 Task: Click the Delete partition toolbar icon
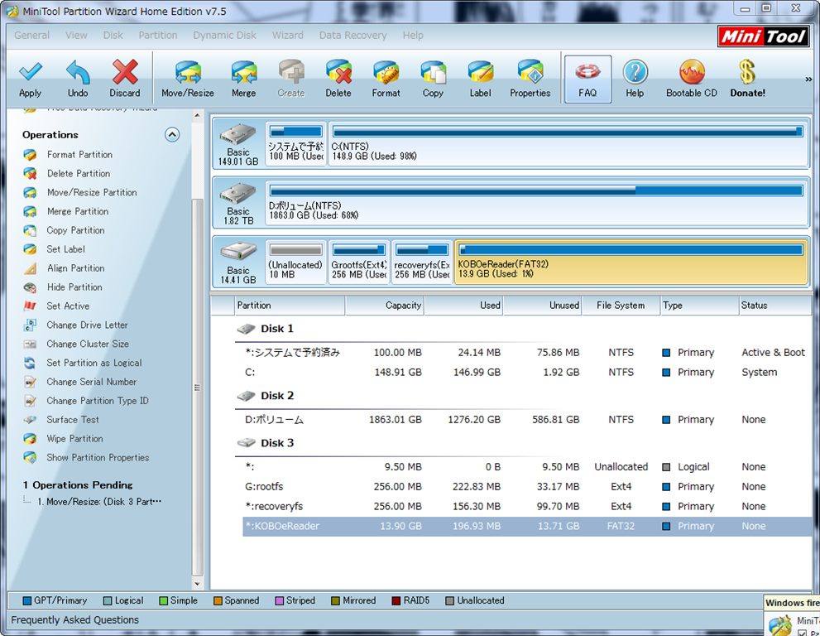tap(338, 79)
